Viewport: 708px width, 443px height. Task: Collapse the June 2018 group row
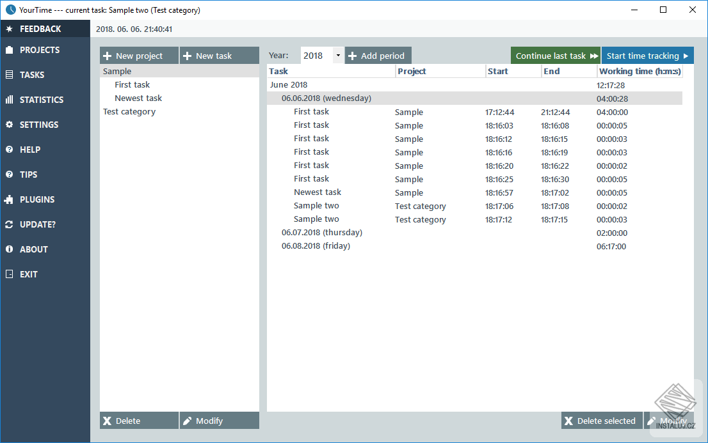(474, 85)
